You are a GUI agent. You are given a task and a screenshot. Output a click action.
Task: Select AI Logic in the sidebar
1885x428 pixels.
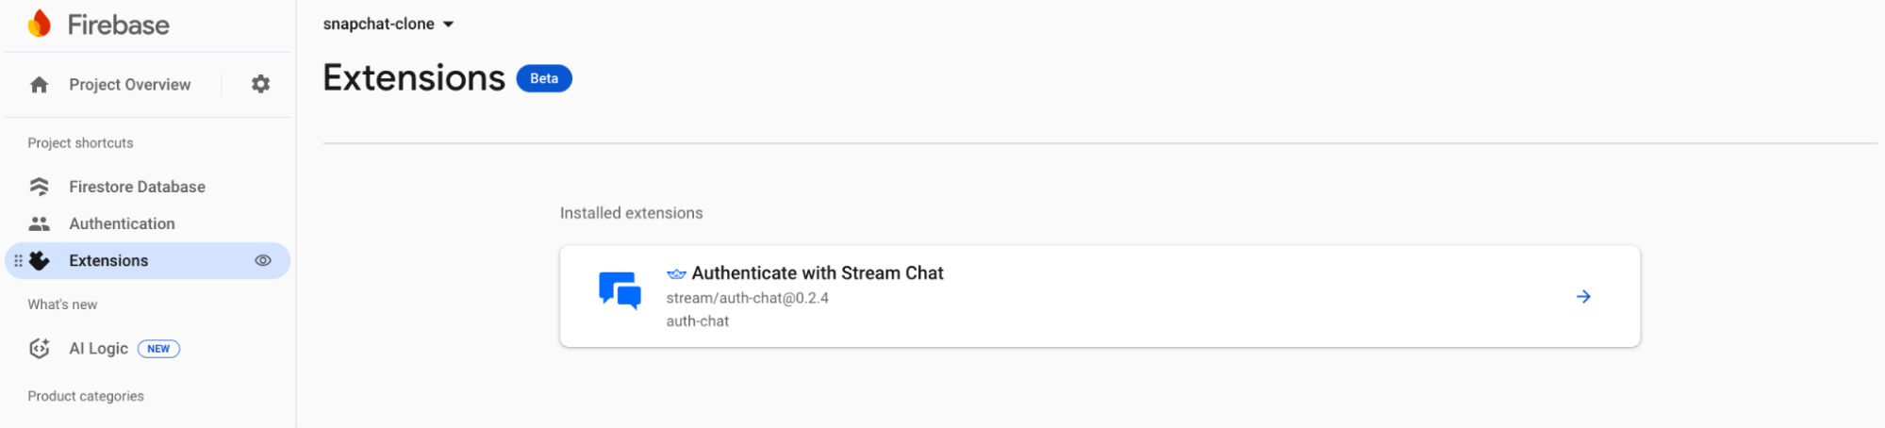tap(98, 349)
